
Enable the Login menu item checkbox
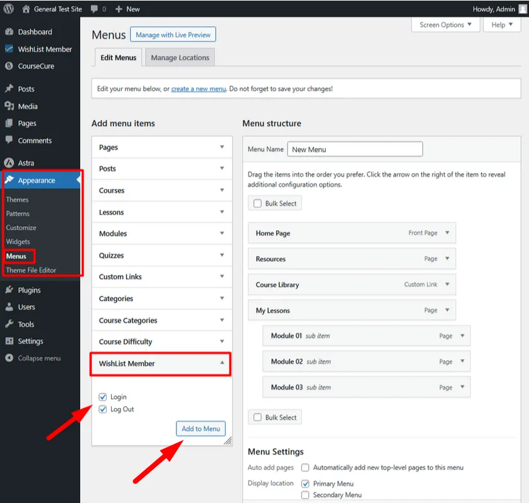pos(102,397)
